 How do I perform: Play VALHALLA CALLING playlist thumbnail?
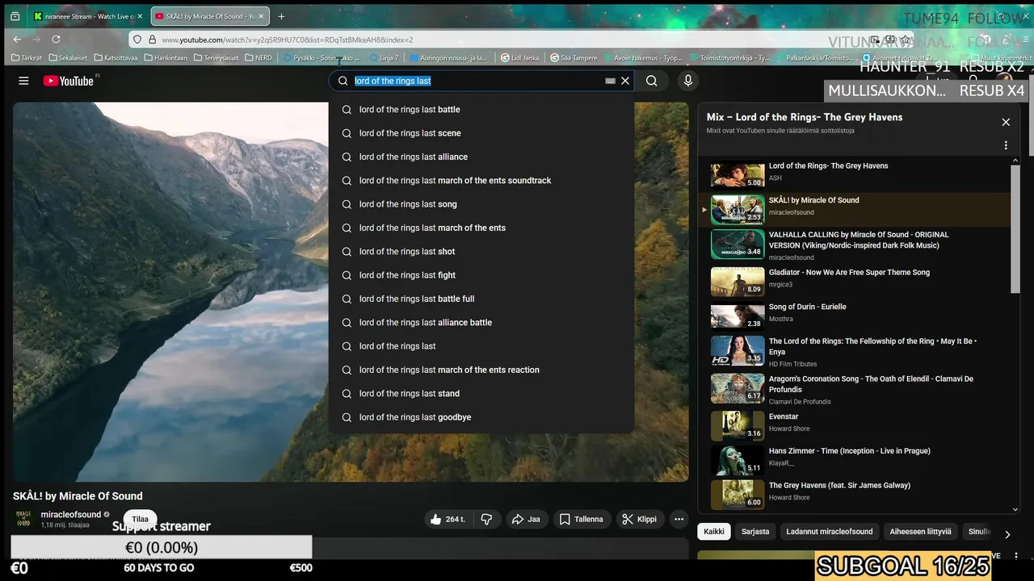coord(738,245)
